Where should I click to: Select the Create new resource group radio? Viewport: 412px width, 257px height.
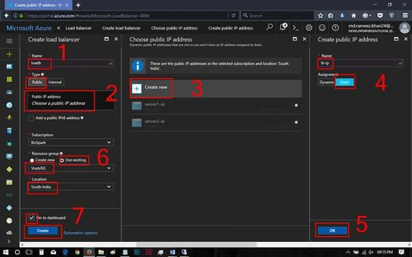32,160
